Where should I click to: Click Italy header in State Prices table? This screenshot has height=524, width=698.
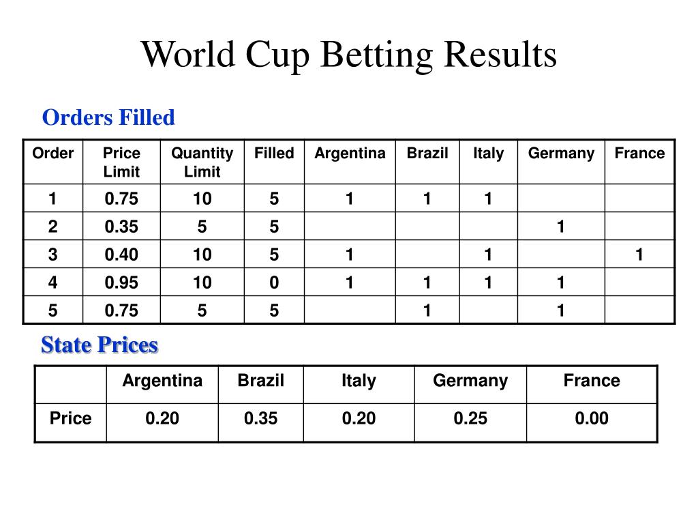tap(359, 381)
